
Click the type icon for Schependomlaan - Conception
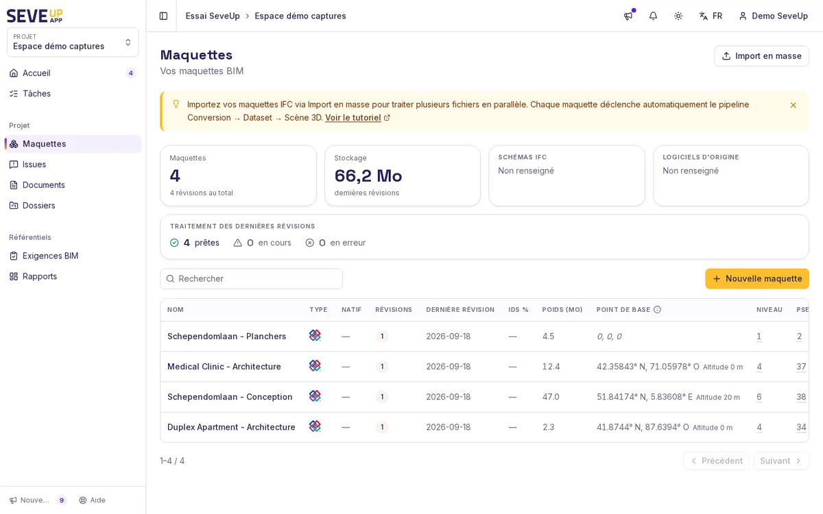(315, 395)
